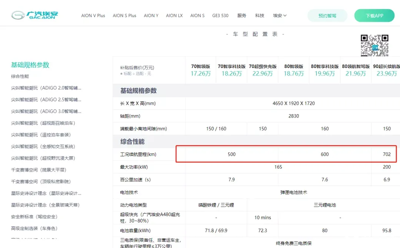Choose the AION S nav item
Image resolution: width=400 pixels, height=248 pixels.
pyautogui.click(x=197, y=16)
